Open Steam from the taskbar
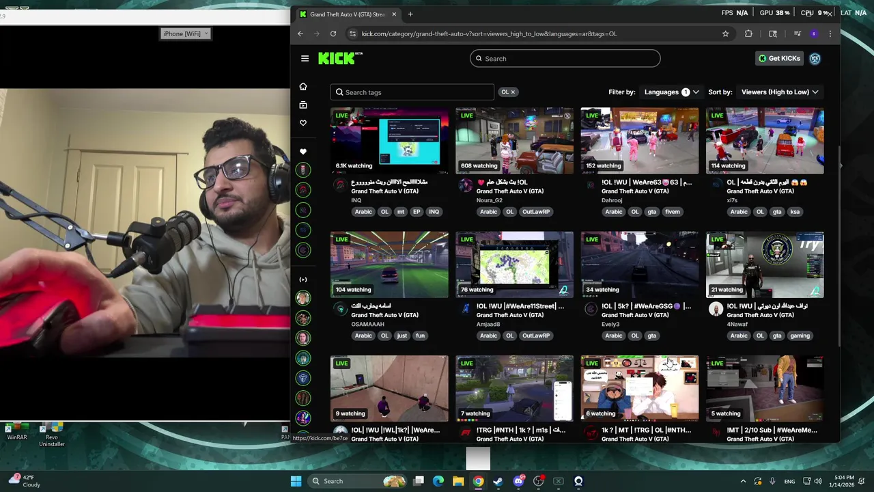 pyautogui.click(x=498, y=481)
